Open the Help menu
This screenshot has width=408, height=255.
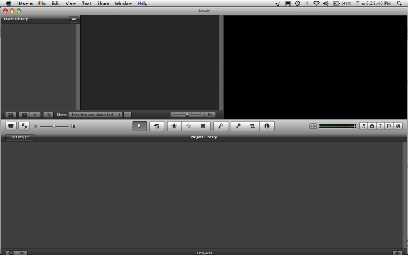coord(142,3)
